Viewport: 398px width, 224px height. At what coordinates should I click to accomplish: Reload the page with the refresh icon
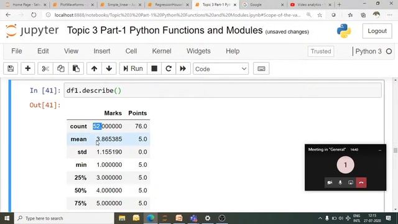(x=34, y=15)
